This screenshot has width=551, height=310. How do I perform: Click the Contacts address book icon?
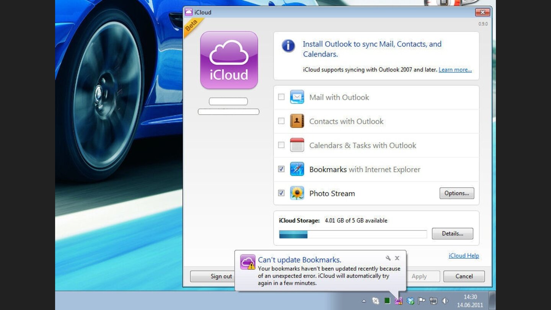297,121
